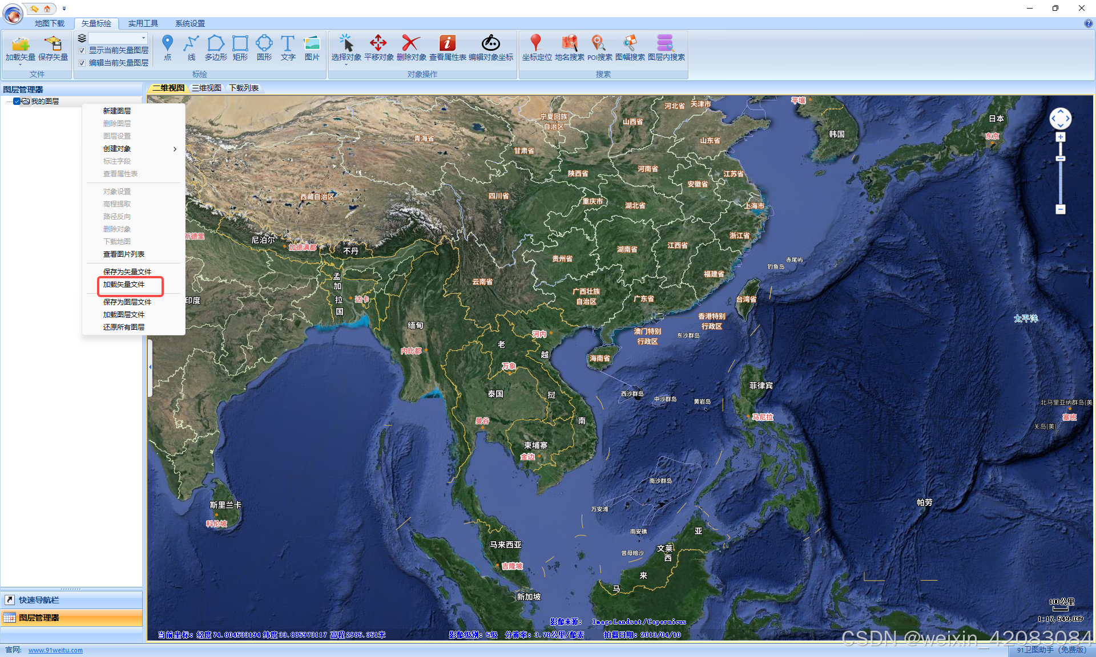The width and height of the screenshot is (1096, 657).
Task: Click the 删除对象 red X icon
Action: [410, 43]
